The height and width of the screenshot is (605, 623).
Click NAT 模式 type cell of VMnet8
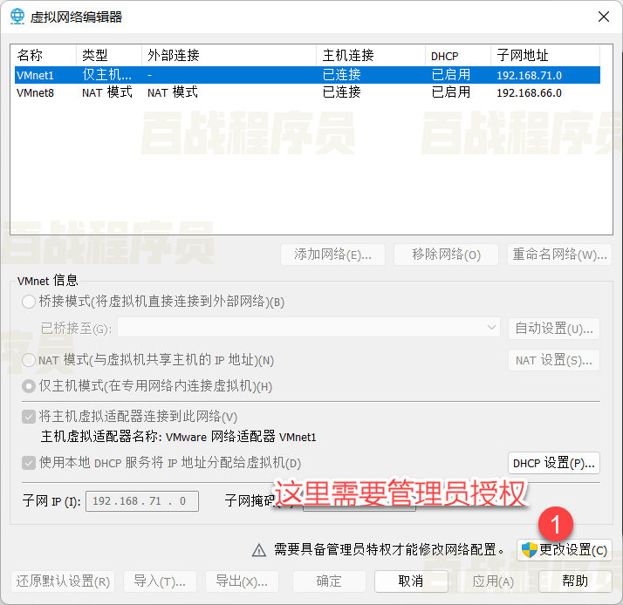(106, 92)
